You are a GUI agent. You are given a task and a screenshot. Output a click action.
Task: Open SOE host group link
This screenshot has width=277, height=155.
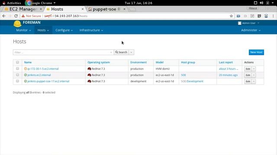pyautogui.click(x=184, y=75)
